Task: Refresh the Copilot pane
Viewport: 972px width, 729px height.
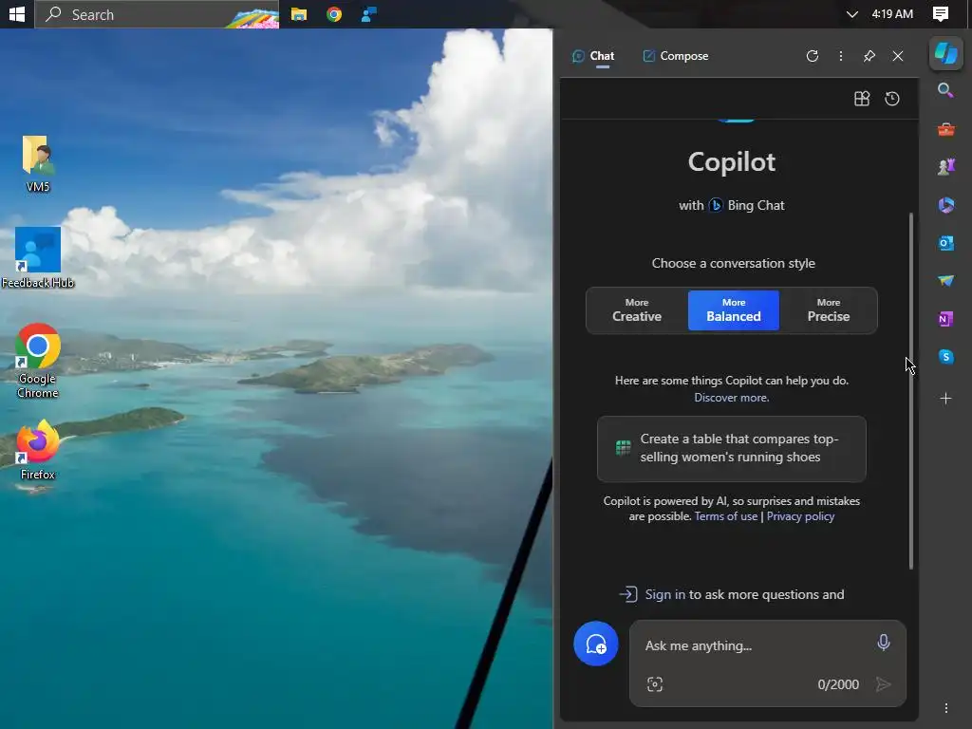Action: [813, 56]
